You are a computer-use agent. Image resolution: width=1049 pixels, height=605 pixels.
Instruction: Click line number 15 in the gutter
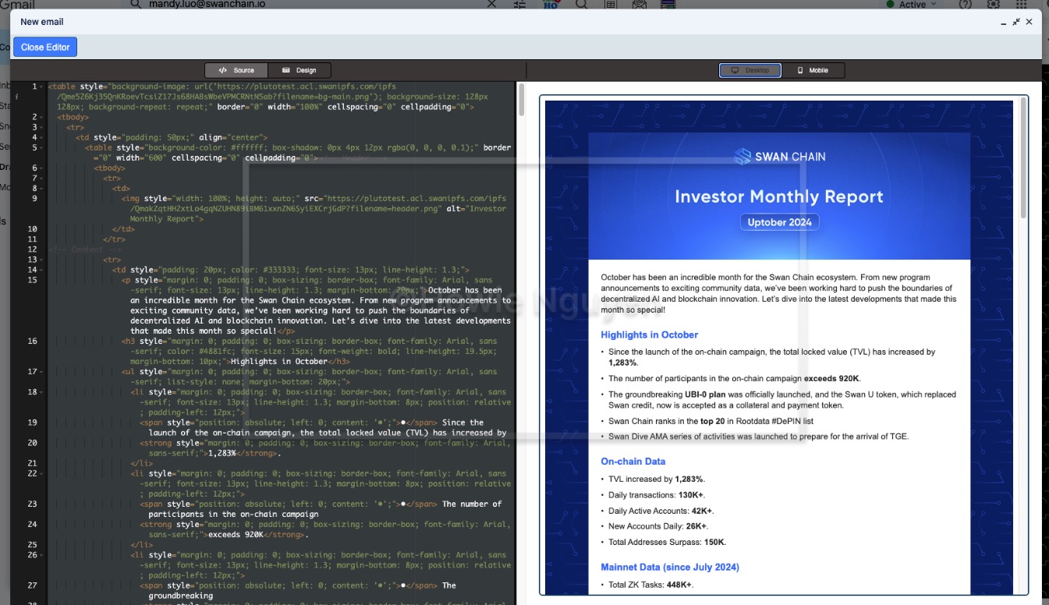point(32,280)
